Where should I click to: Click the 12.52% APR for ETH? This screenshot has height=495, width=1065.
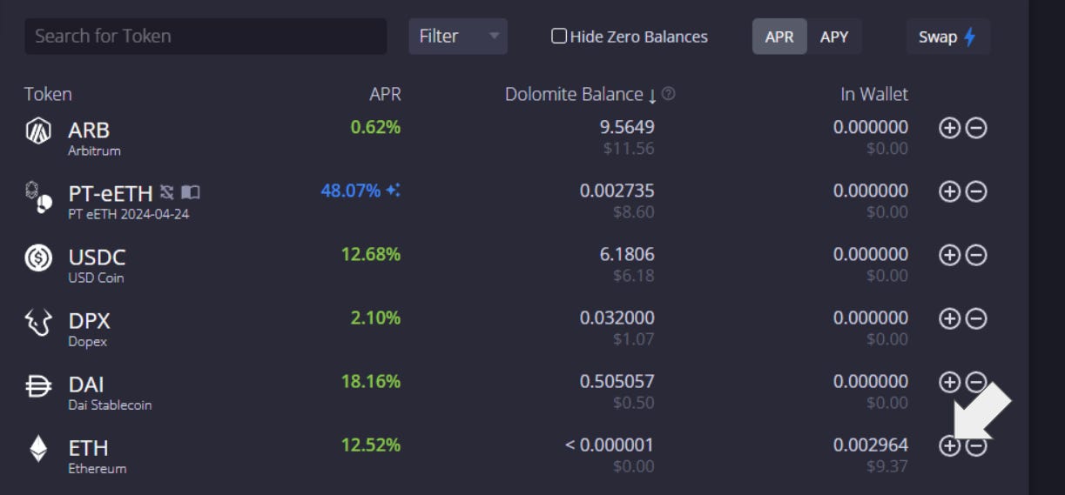[371, 445]
